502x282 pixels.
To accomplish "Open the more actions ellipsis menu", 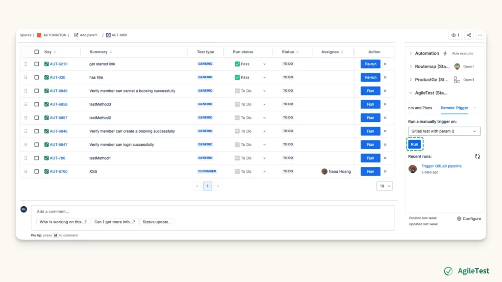I will (479, 35).
